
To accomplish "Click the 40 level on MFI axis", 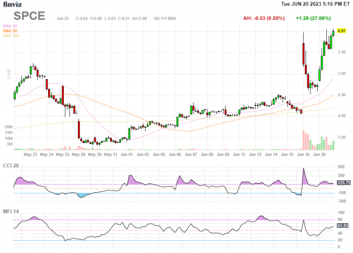I will [340, 233].
